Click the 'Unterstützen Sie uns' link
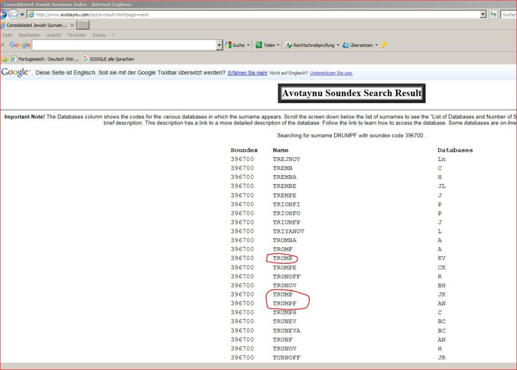Image resolution: width=517 pixels, height=370 pixels. tap(331, 73)
